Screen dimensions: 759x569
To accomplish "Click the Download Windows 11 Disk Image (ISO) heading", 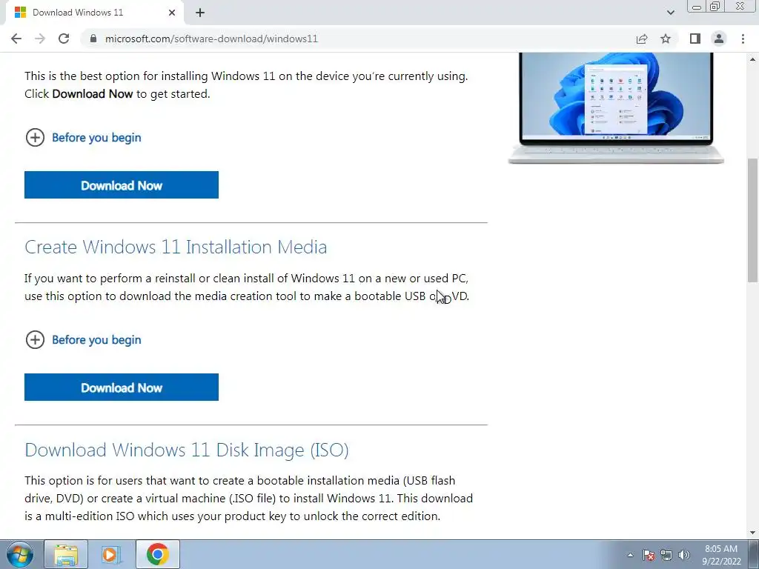I will [x=187, y=450].
